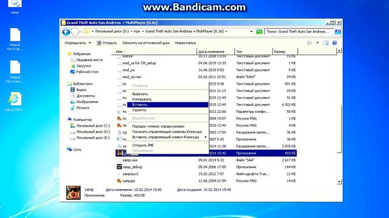
Task: Open Локальный диск (D:) in sidebar
Action: click(x=90, y=132)
